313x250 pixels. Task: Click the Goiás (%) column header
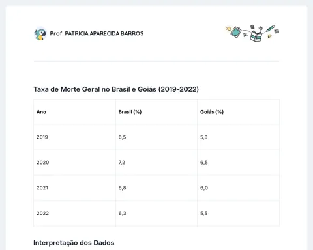tap(212, 112)
